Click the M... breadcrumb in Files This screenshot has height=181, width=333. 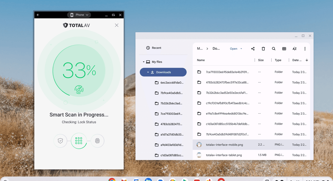200,49
